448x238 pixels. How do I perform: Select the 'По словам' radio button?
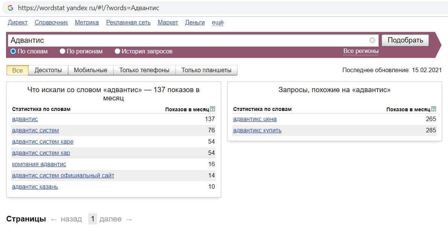13,51
